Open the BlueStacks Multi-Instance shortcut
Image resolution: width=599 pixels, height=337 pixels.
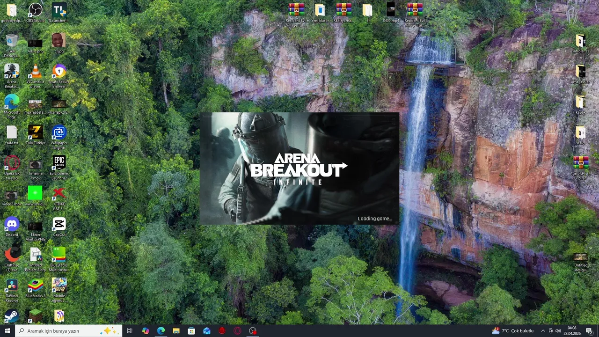click(59, 259)
